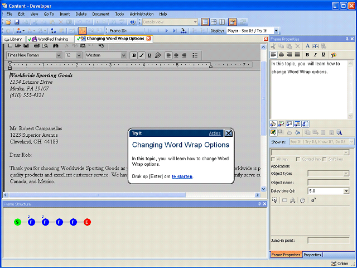The image size is (357, 268).
Task: Jump to the last frame button
Action: (175, 31)
